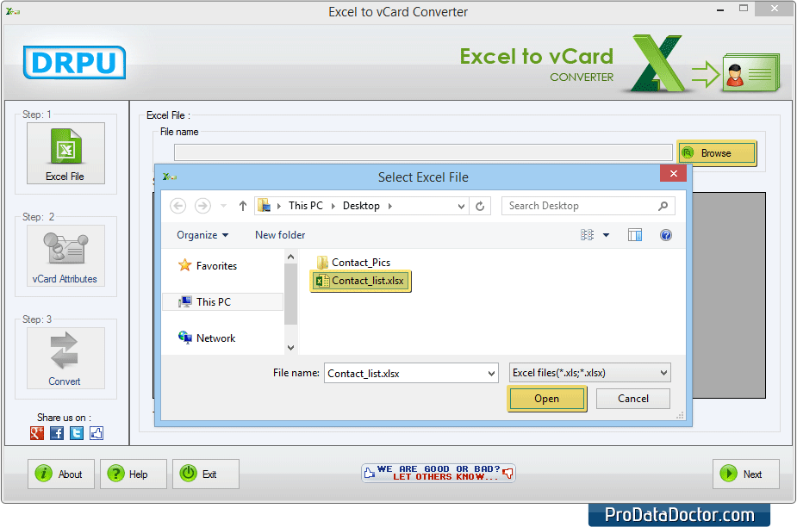Exit the application
The height and width of the screenshot is (527, 797).
coord(205,474)
